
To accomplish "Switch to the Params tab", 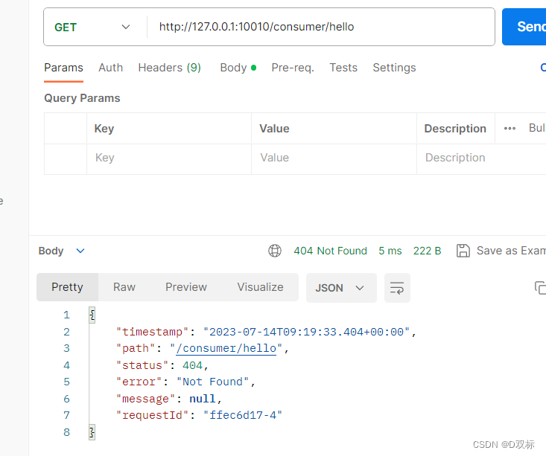I will pos(64,68).
